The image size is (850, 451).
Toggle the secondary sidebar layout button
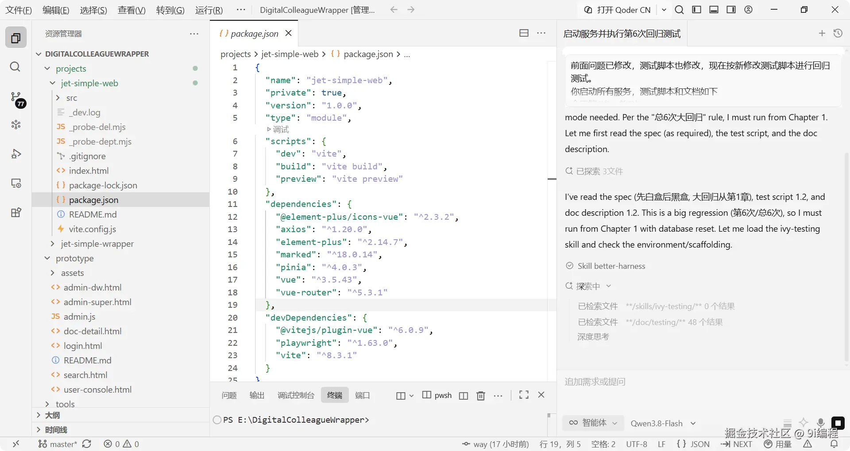(731, 10)
